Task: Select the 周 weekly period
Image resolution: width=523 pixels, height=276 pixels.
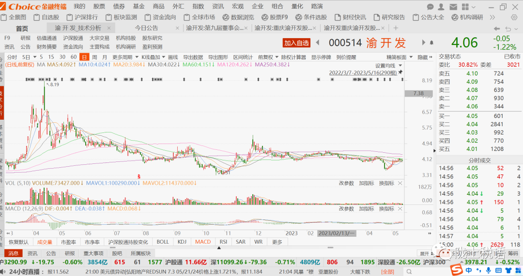Action: 94,57
